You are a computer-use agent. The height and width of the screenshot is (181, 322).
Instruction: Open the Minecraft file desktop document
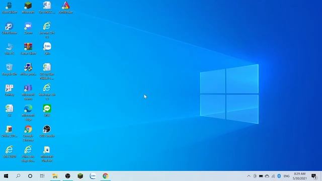[x=47, y=154]
